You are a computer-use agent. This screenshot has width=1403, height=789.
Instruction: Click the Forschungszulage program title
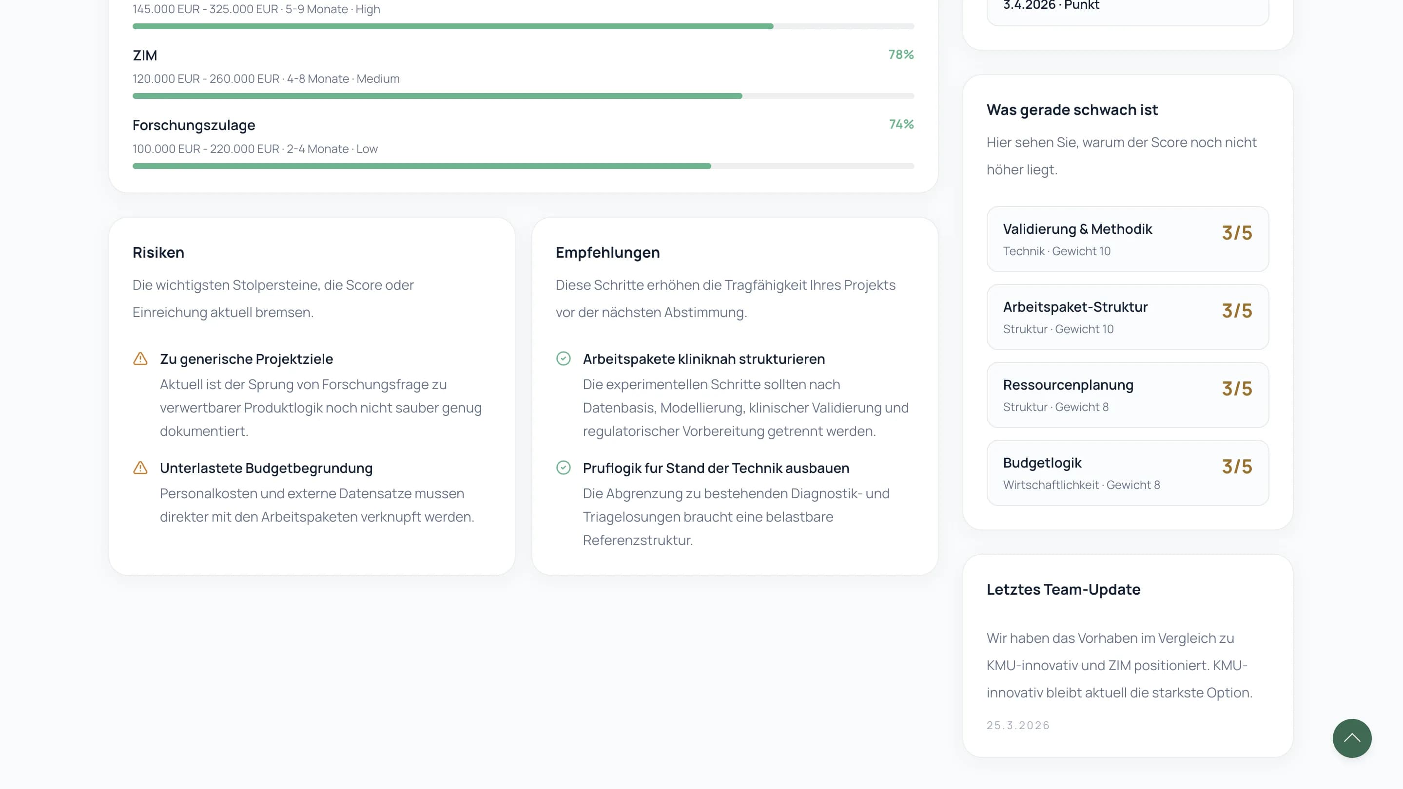pyautogui.click(x=194, y=125)
